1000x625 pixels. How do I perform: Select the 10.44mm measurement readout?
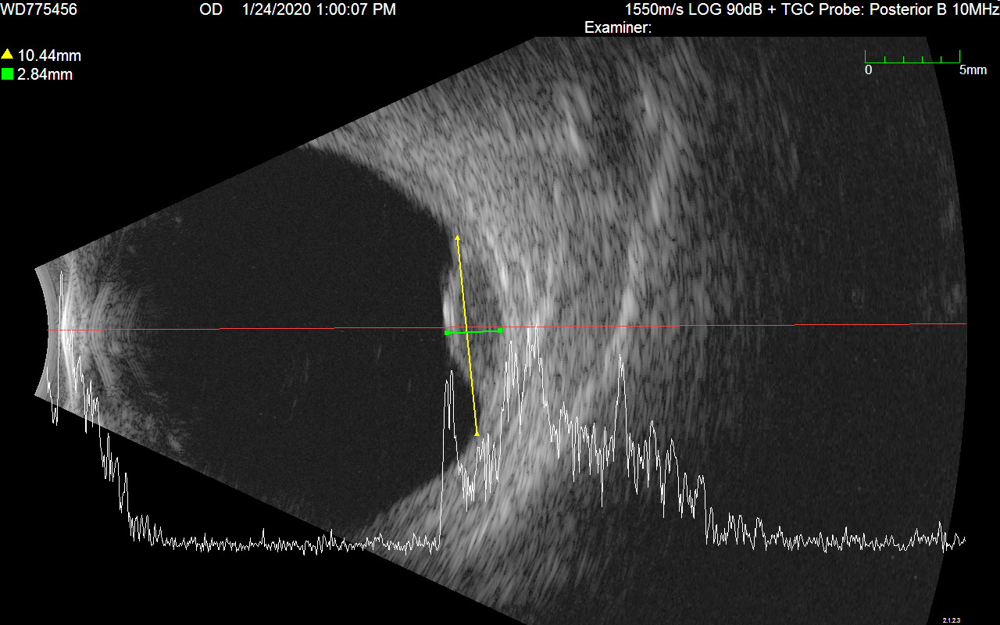point(49,55)
